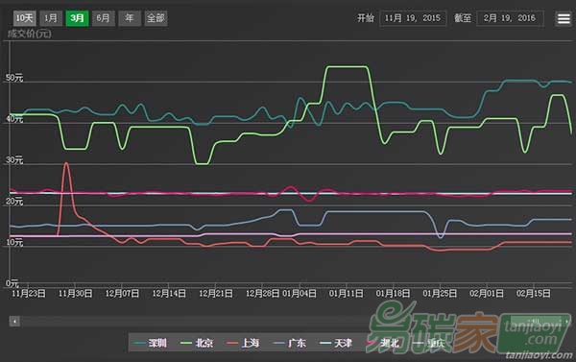This screenshot has width=576, height=362.
Task: Click the scrollbar right arrow button
Action: (567, 322)
